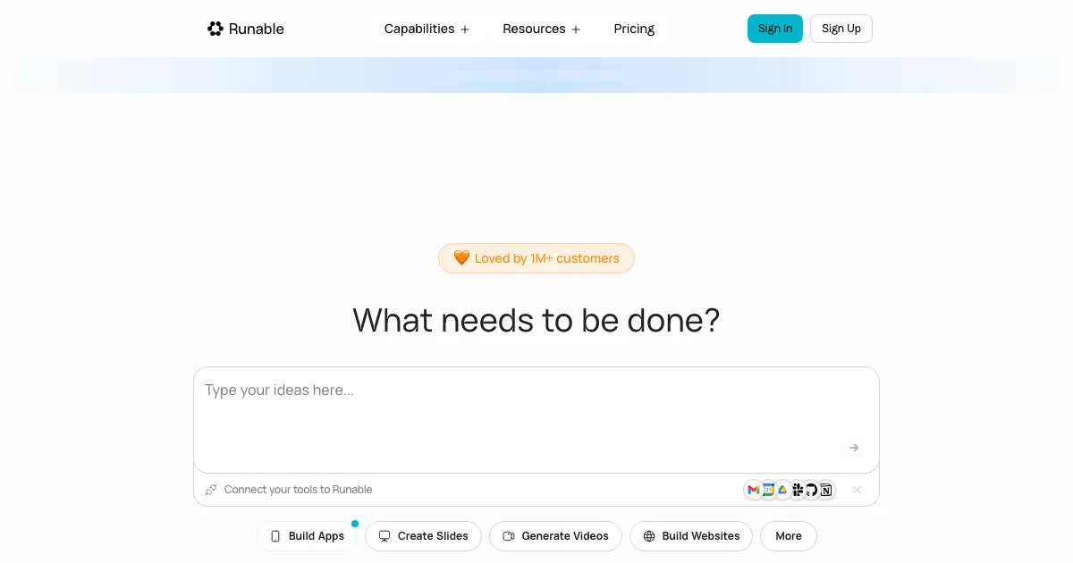Select the Build Apps option

(x=307, y=536)
